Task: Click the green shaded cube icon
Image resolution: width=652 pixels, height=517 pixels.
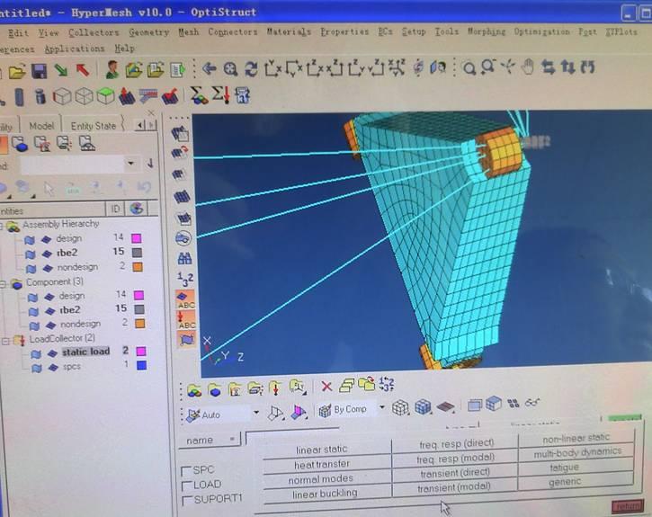Action: pos(105,96)
